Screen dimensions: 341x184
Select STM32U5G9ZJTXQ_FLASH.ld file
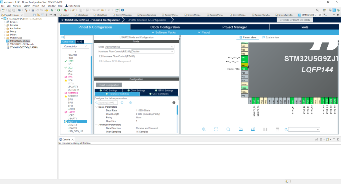coord(24,47)
